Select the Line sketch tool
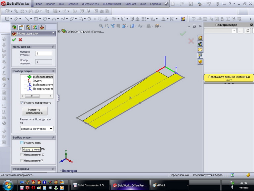This screenshot has width=254, height=191. pos(27,19)
